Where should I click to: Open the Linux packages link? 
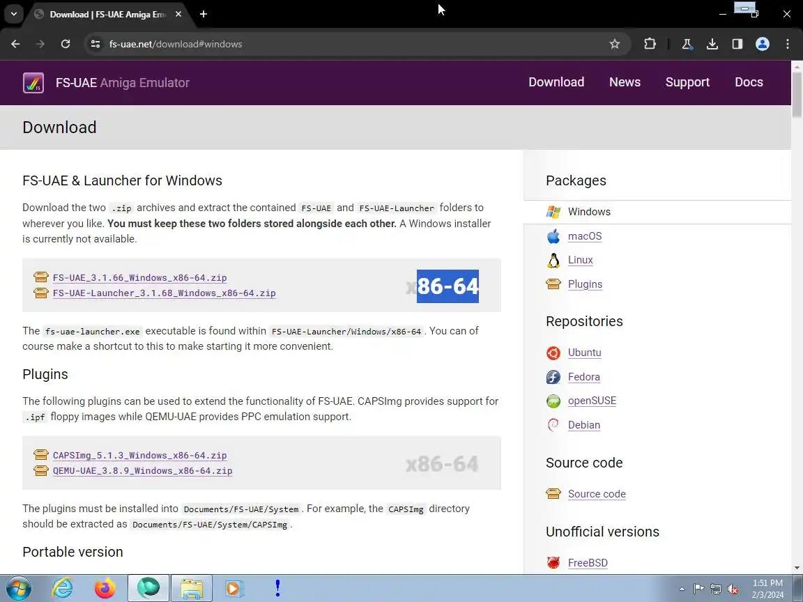580,260
